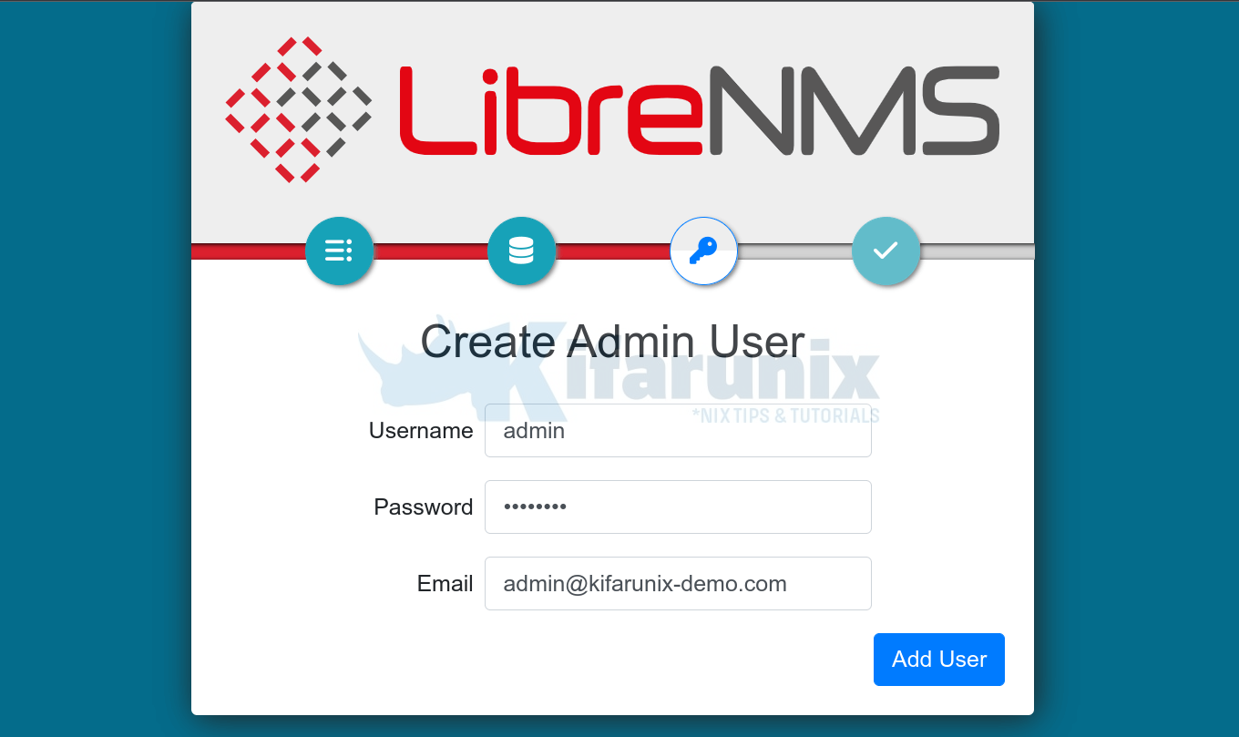Click the Create Admin User heading
This screenshot has height=737, width=1239.
tap(612, 342)
